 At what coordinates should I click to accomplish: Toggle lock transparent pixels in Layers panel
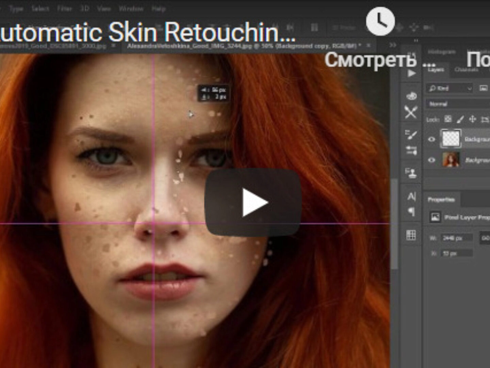click(x=448, y=119)
